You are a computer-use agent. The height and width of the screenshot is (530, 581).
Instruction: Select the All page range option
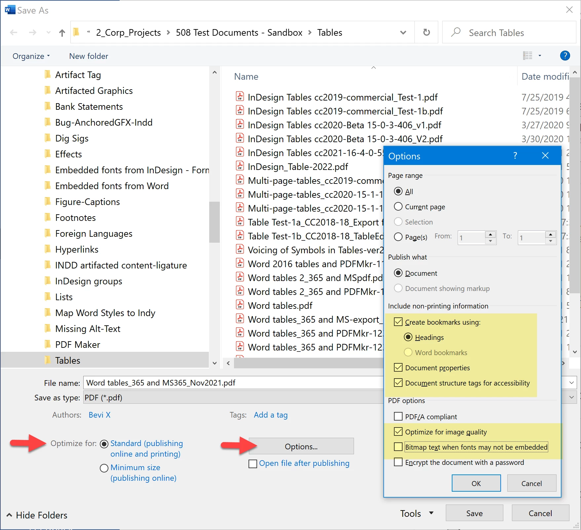tap(398, 191)
